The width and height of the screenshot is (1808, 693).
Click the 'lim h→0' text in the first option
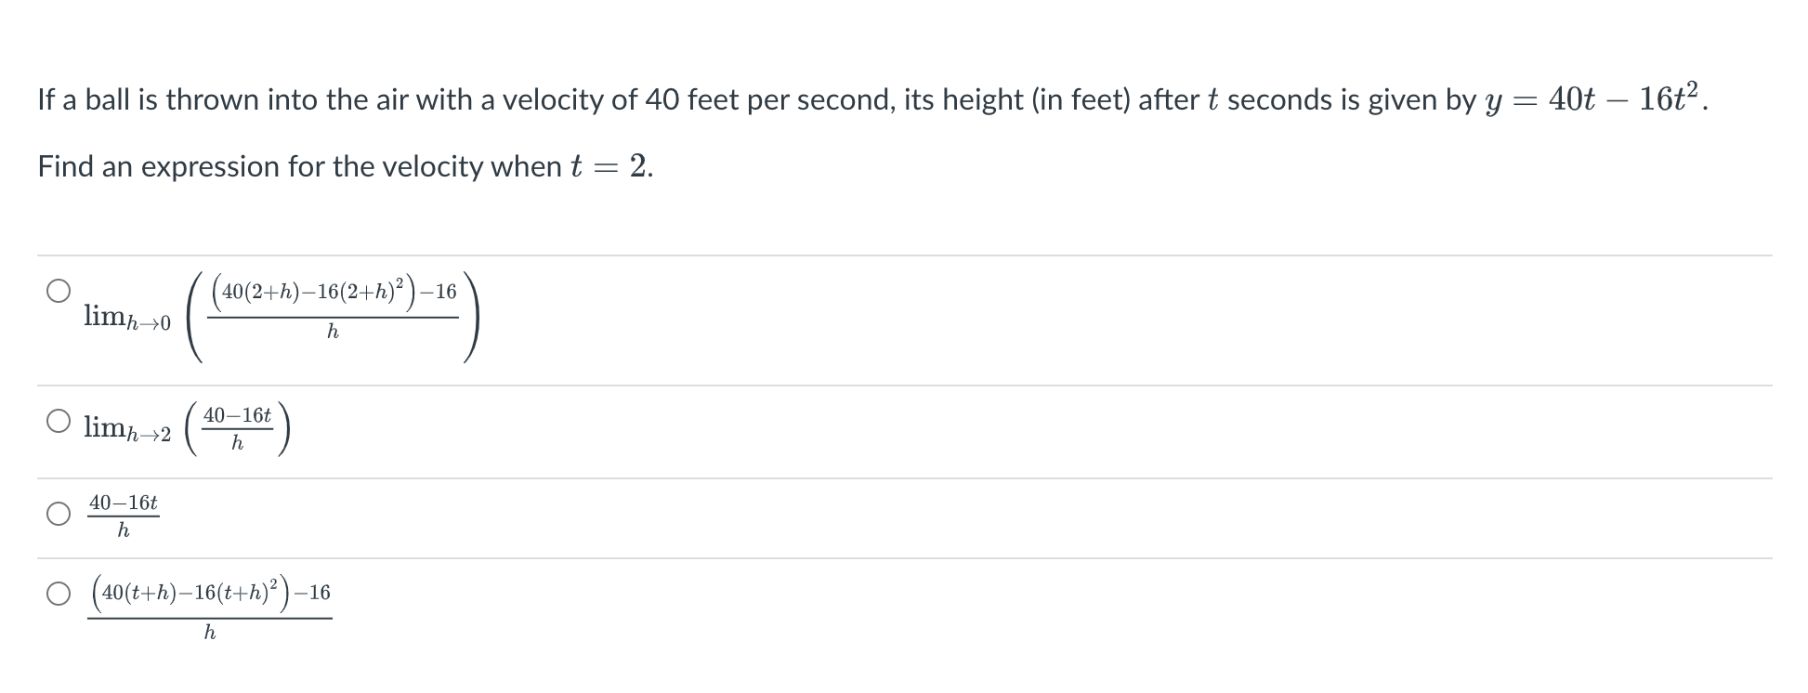[127, 318]
